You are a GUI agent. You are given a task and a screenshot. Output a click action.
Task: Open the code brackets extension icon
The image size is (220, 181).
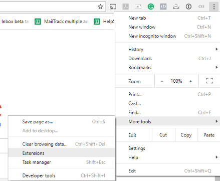(x=163, y=7)
